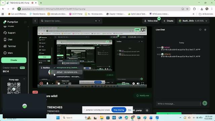Screen dimensions: 215x121
Task: Go back in Chrome browser history
Action: [3, 9]
